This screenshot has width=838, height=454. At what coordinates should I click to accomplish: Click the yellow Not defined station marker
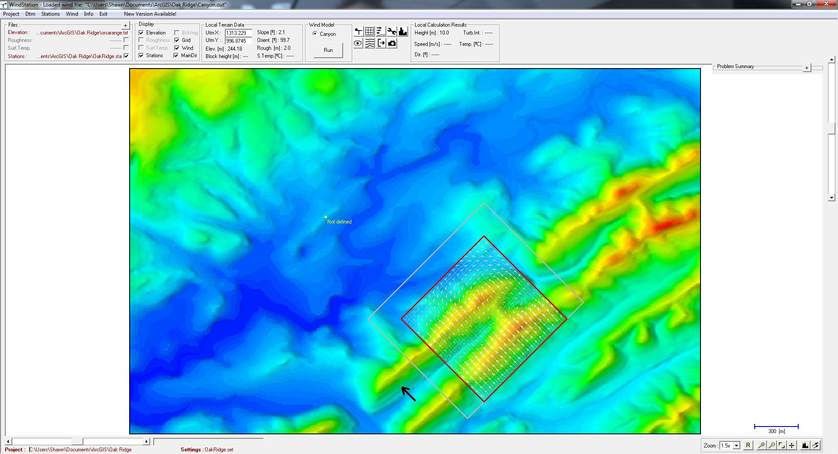tap(326, 217)
